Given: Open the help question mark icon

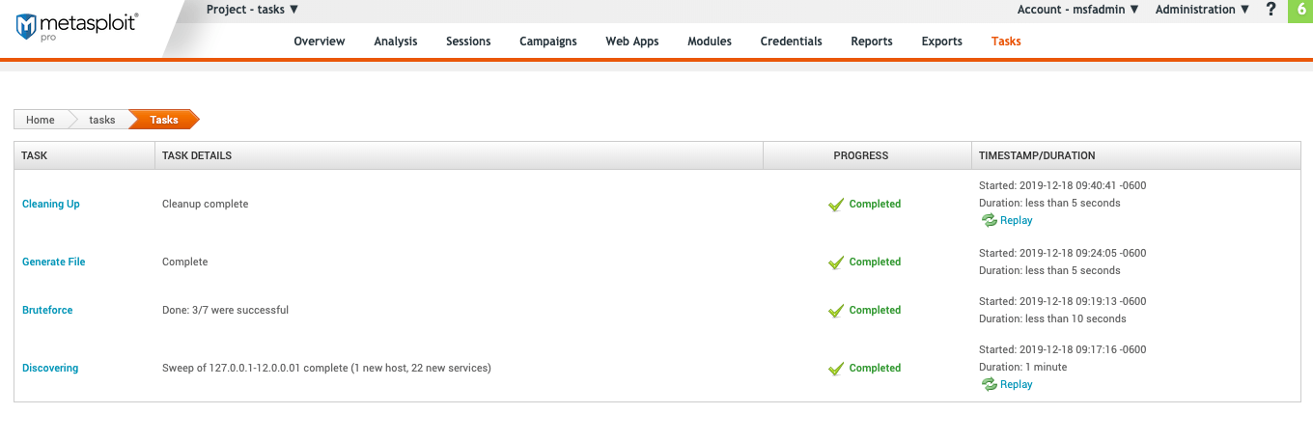Looking at the screenshot, I should pyautogui.click(x=1271, y=10).
